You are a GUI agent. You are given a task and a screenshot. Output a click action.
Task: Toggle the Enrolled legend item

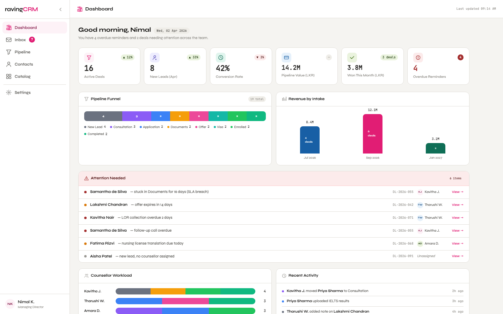(x=240, y=127)
